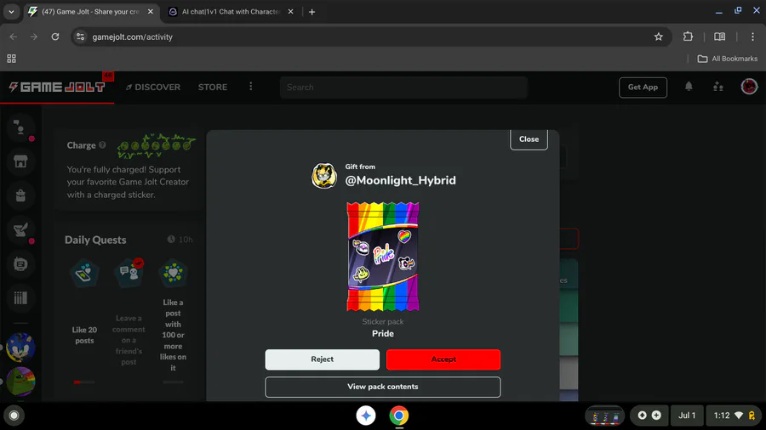Click the Like 20 posts progress bar
The width and height of the screenshot is (766, 430).
pyautogui.click(x=84, y=382)
